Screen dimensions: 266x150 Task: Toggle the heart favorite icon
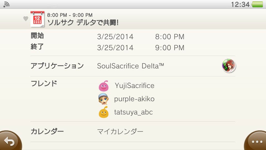[x=25, y=19]
